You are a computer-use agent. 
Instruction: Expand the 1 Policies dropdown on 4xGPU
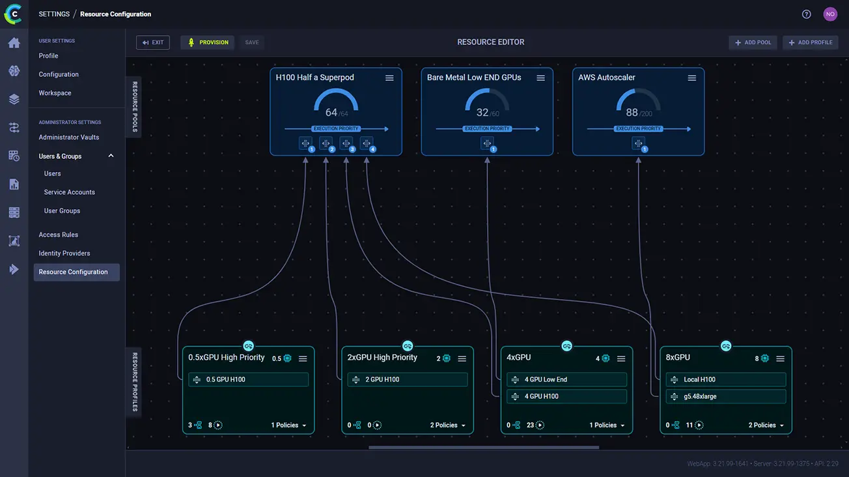(x=607, y=425)
